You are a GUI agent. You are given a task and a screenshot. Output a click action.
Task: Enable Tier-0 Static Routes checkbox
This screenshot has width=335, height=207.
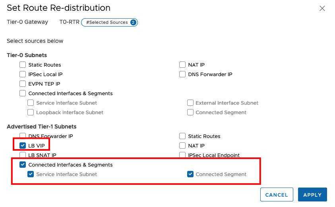23,65
